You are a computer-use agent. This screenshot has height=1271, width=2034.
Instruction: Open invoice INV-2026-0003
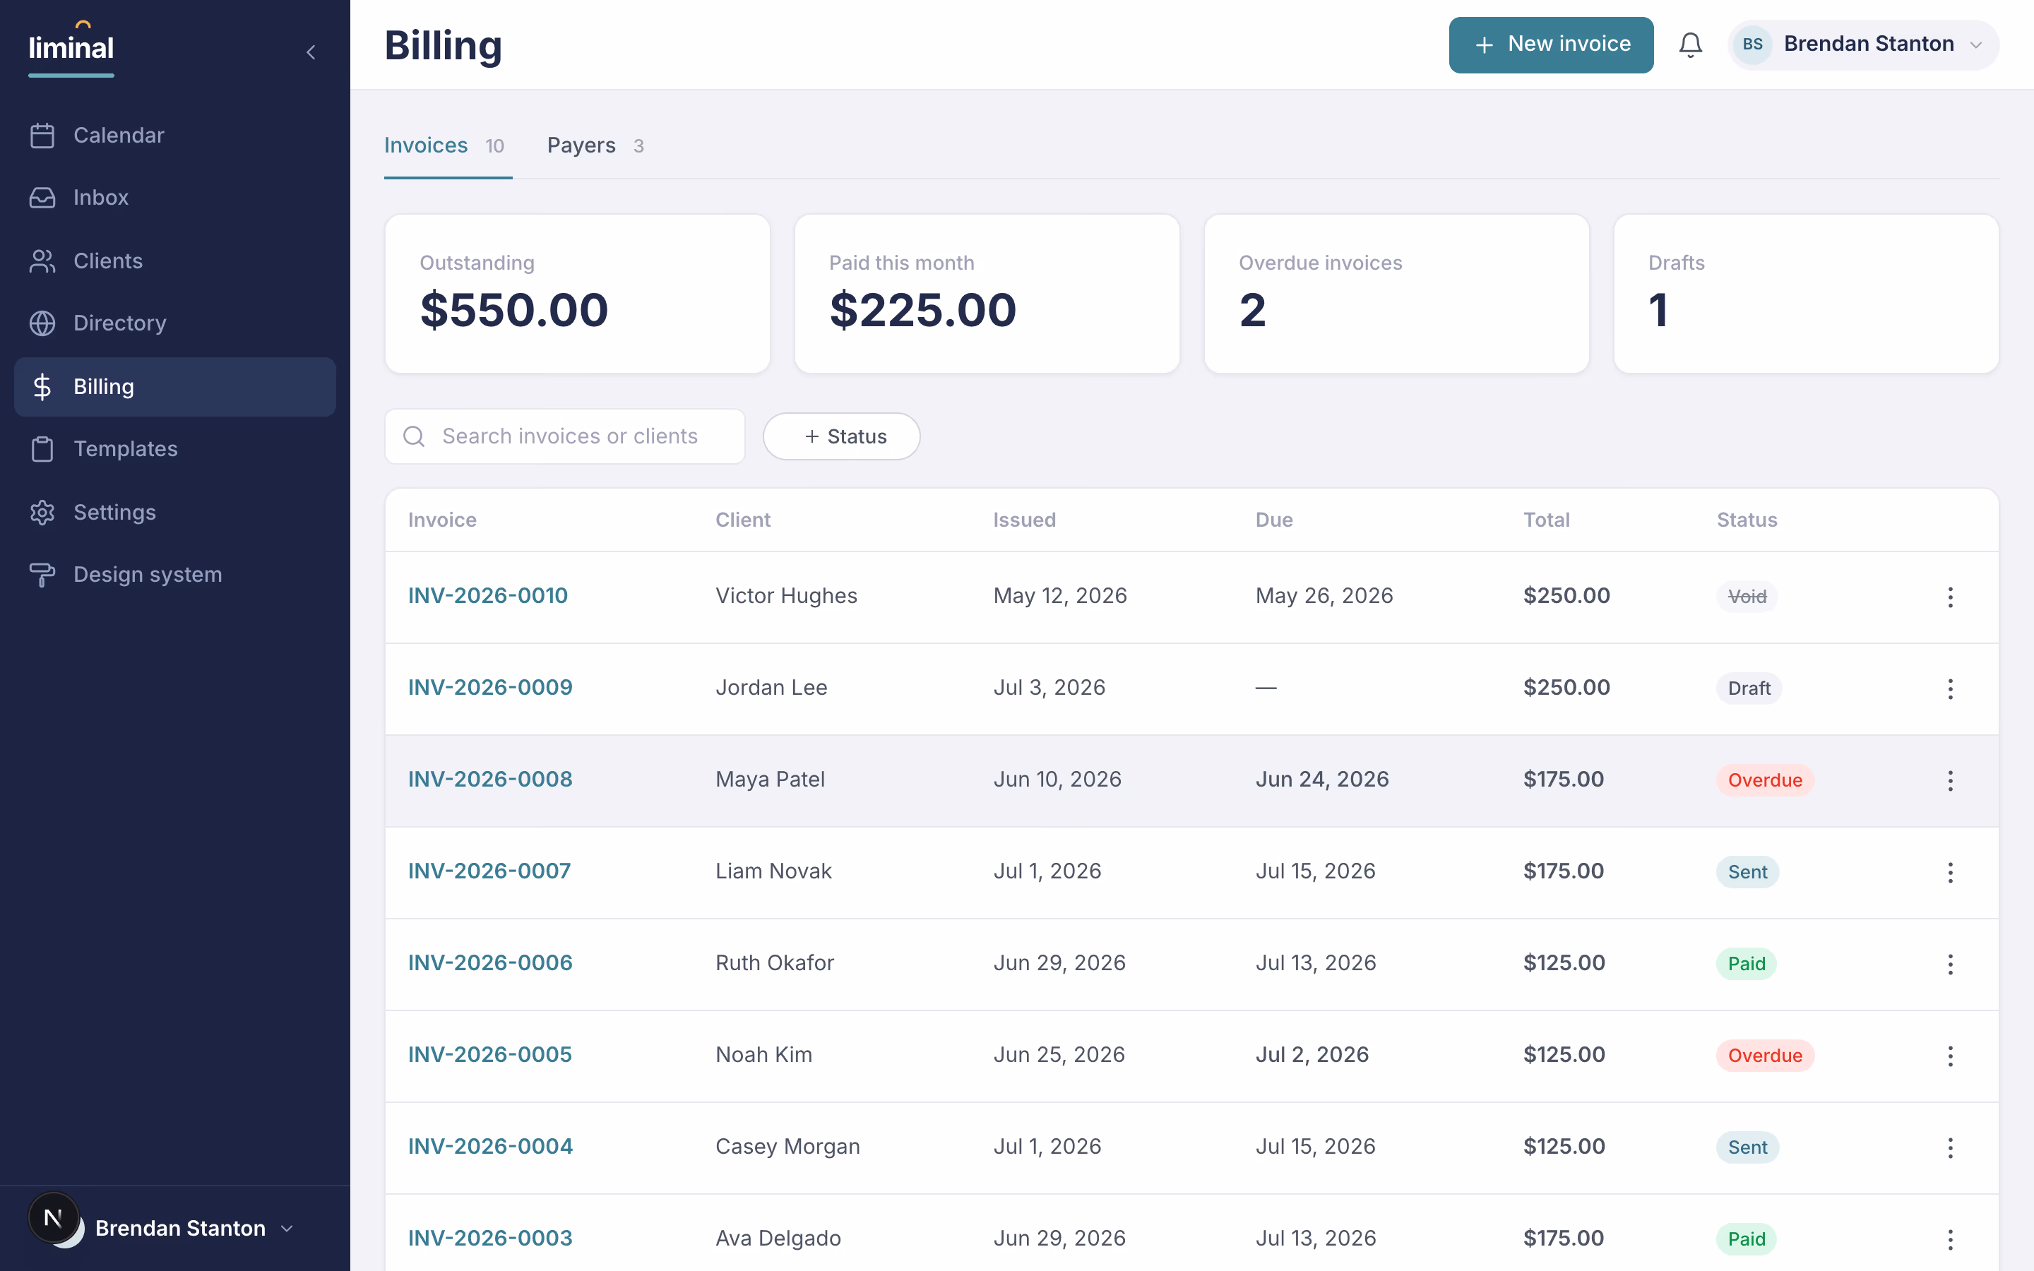[x=490, y=1239]
